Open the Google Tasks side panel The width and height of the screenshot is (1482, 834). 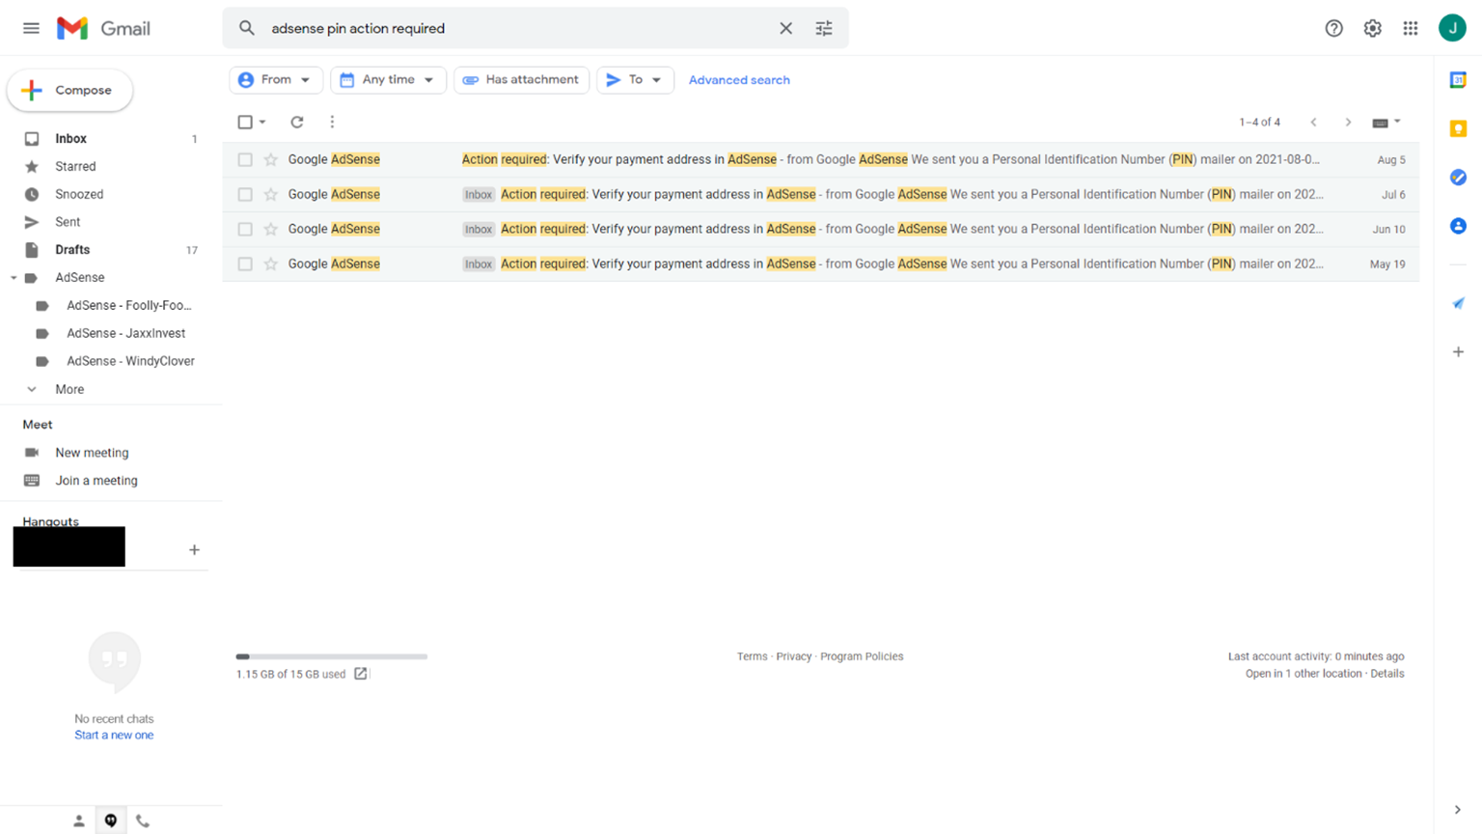tap(1458, 178)
